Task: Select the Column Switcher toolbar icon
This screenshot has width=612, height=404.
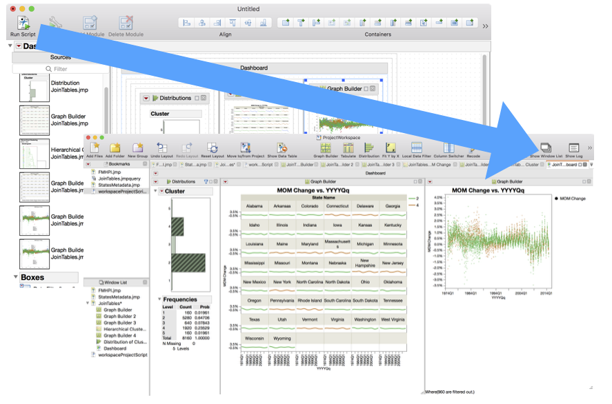Action: click(x=449, y=149)
